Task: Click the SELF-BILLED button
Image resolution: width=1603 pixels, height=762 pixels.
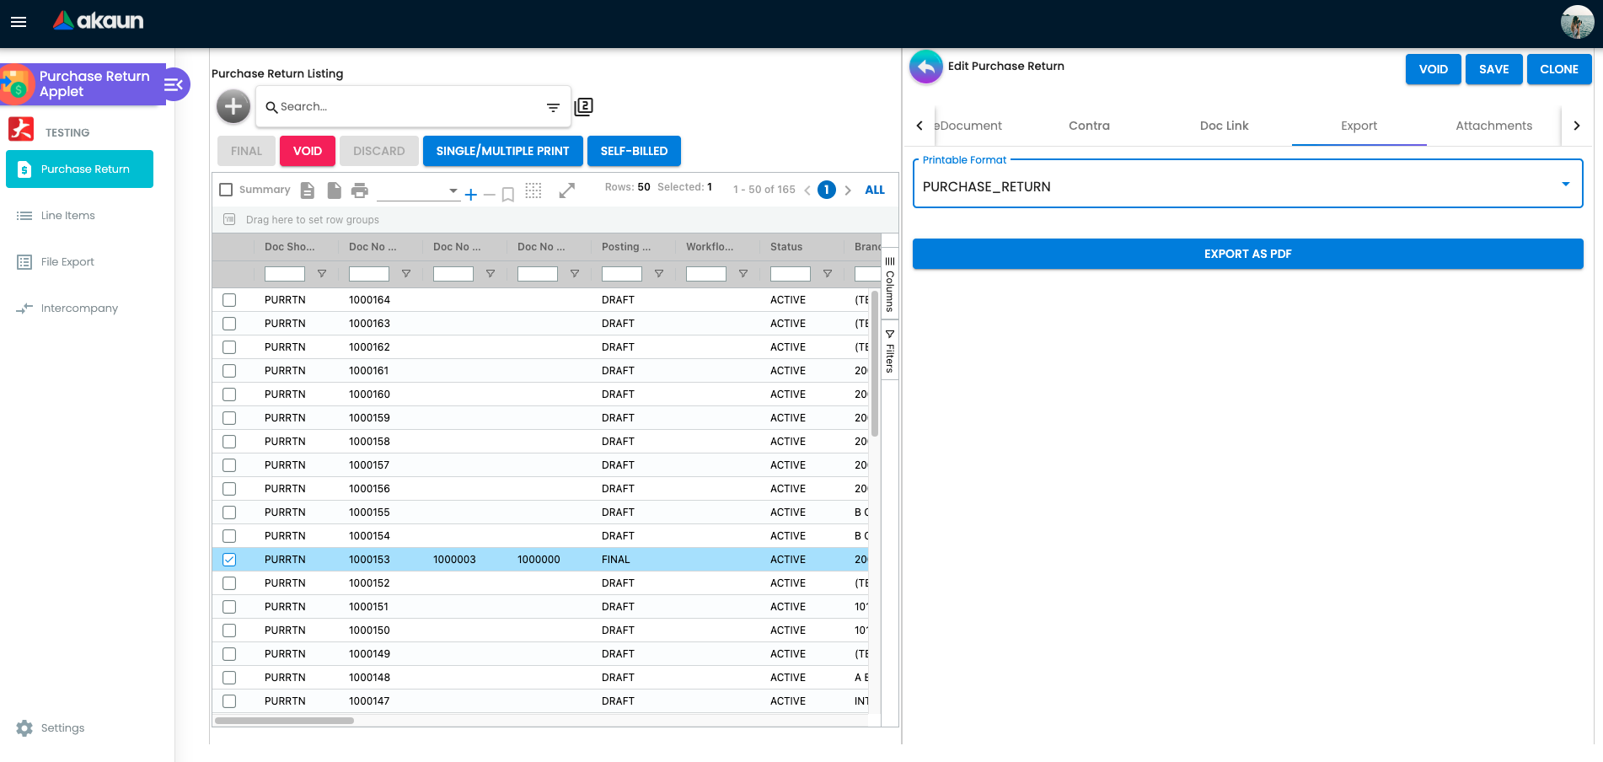Action: click(x=634, y=151)
